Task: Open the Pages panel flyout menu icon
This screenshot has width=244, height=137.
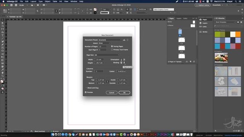Action: pyautogui.click(x=196, y=18)
